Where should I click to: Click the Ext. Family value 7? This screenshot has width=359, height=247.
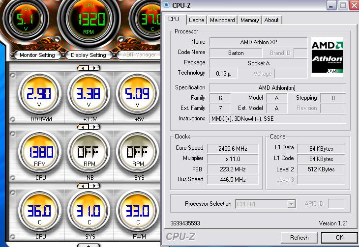click(220, 109)
